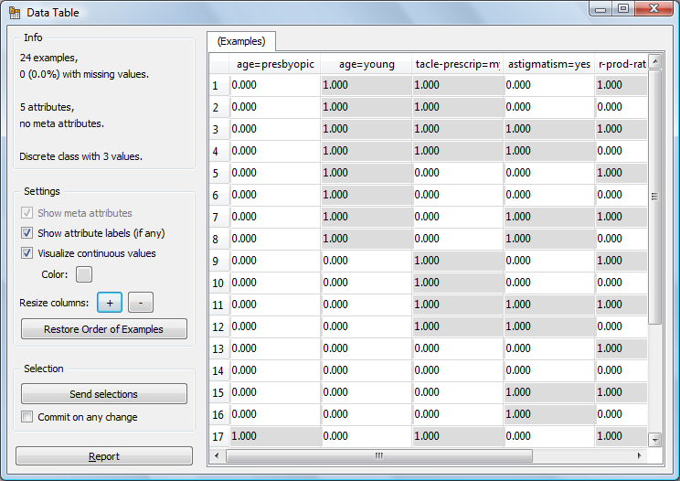Screen dimensions: 680x481
Task: Switch to the (Examples) tab
Action: [241, 41]
